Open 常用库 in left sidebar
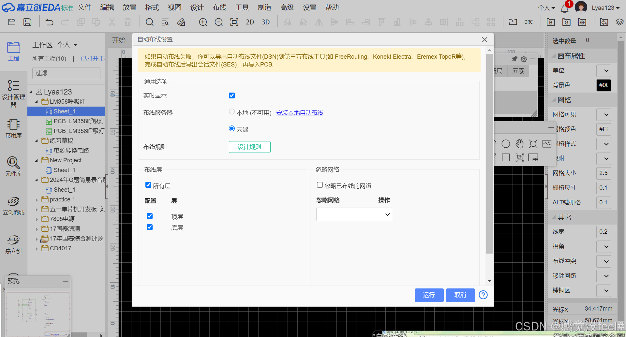The height and width of the screenshot is (337, 626). point(13,128)
